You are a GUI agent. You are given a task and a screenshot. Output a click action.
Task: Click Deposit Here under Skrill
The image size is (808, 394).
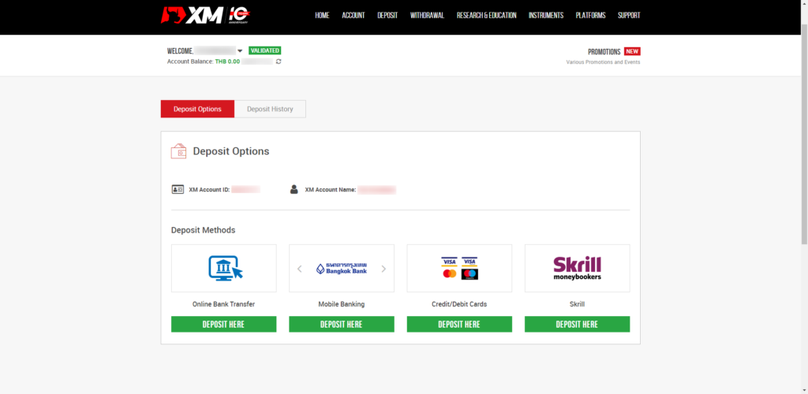(x=577, y=324)
